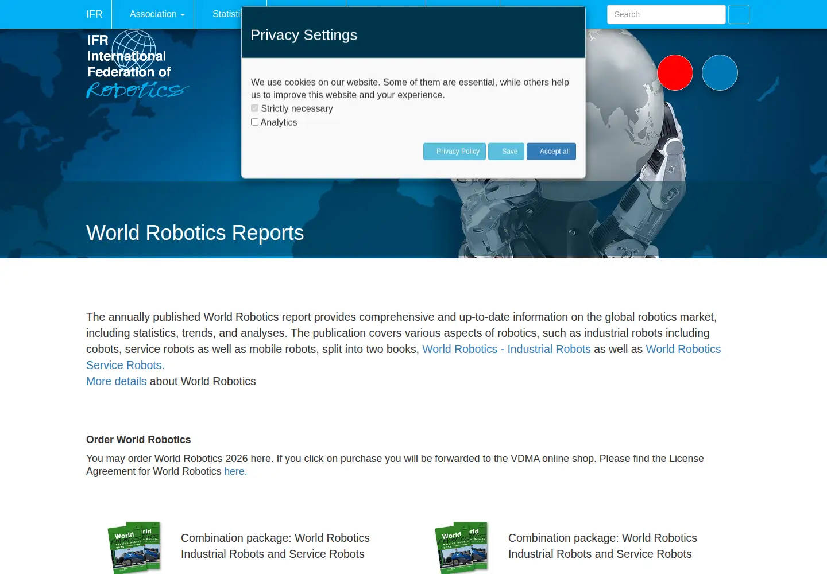
Task: Click the World Robotics Reports page title
Action: (x=195, y=233)
